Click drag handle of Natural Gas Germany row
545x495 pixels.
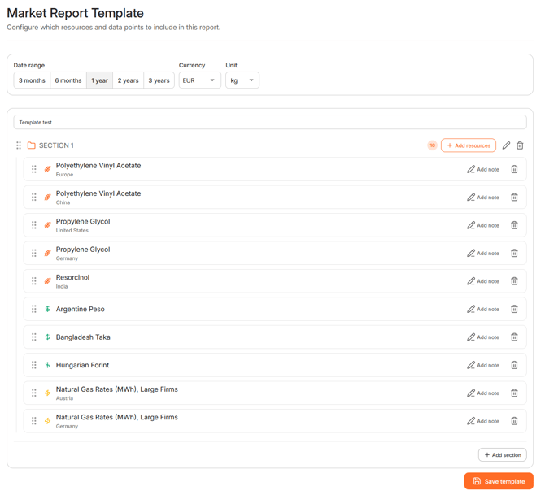33,421
